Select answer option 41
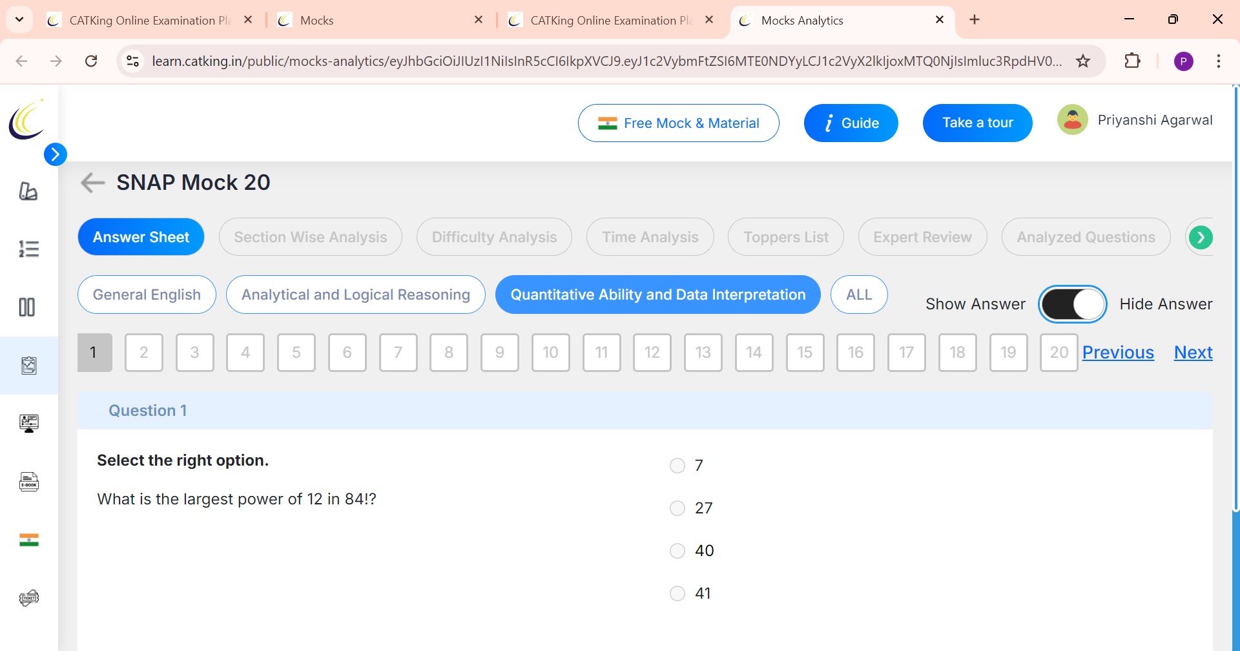Viewport: 1240px width, 651px height. pos(677,594)
